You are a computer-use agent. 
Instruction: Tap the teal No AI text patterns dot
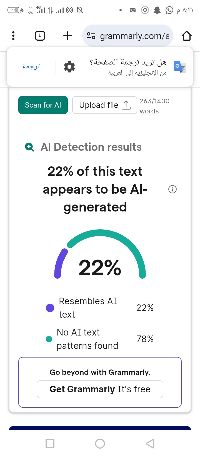[x=49, y=339]
